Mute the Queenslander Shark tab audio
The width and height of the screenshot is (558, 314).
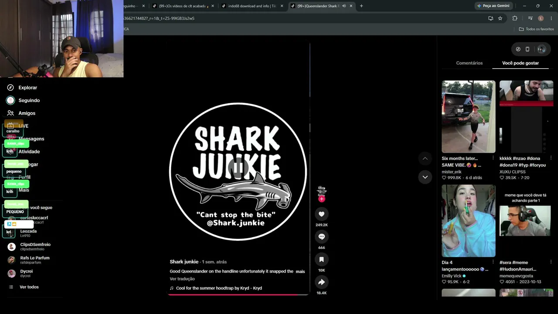(344, 6)
